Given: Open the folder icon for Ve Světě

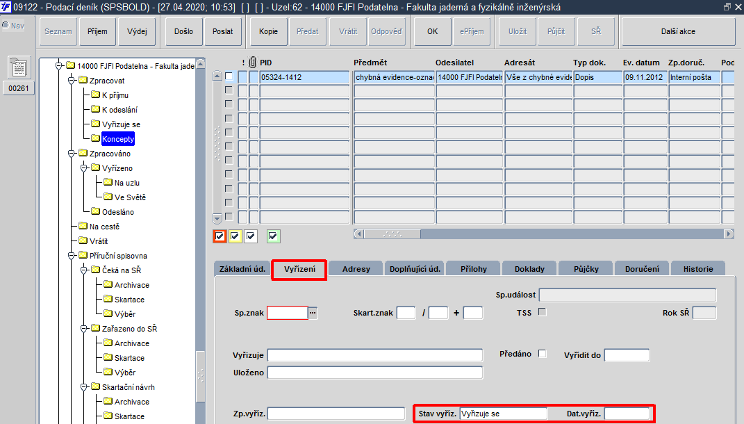Looking at the screenshot, I should pos(108,197).
